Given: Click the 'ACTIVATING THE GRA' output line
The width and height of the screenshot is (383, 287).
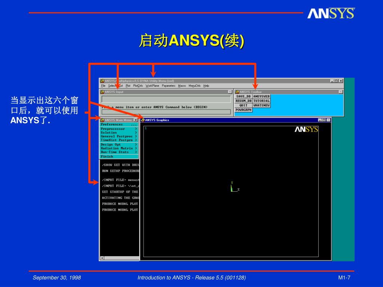Looking at the screenshot, I should point(121,198).
